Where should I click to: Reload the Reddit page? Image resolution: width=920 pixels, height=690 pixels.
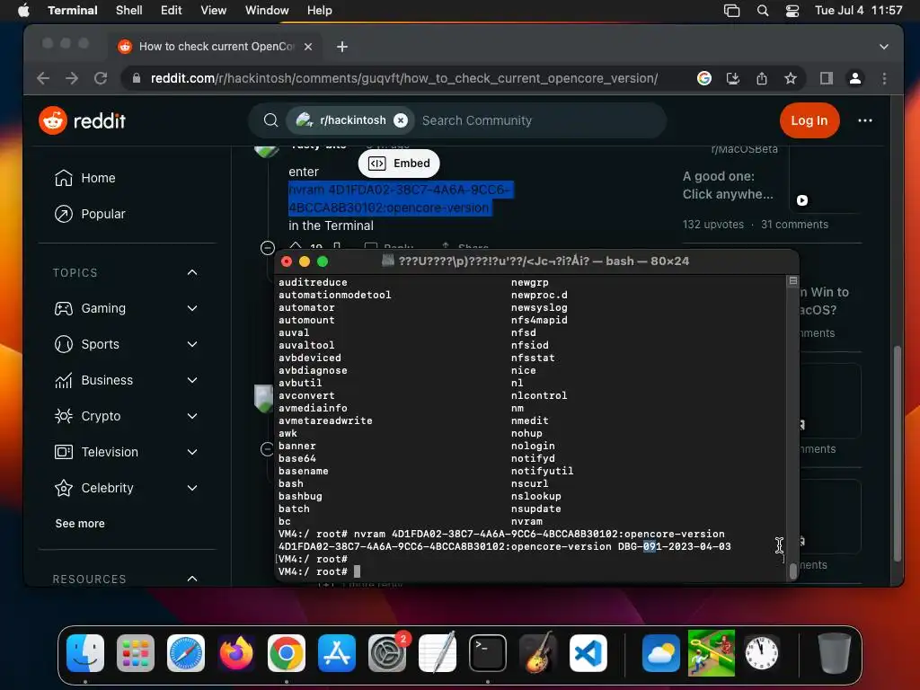coord(101,78)
